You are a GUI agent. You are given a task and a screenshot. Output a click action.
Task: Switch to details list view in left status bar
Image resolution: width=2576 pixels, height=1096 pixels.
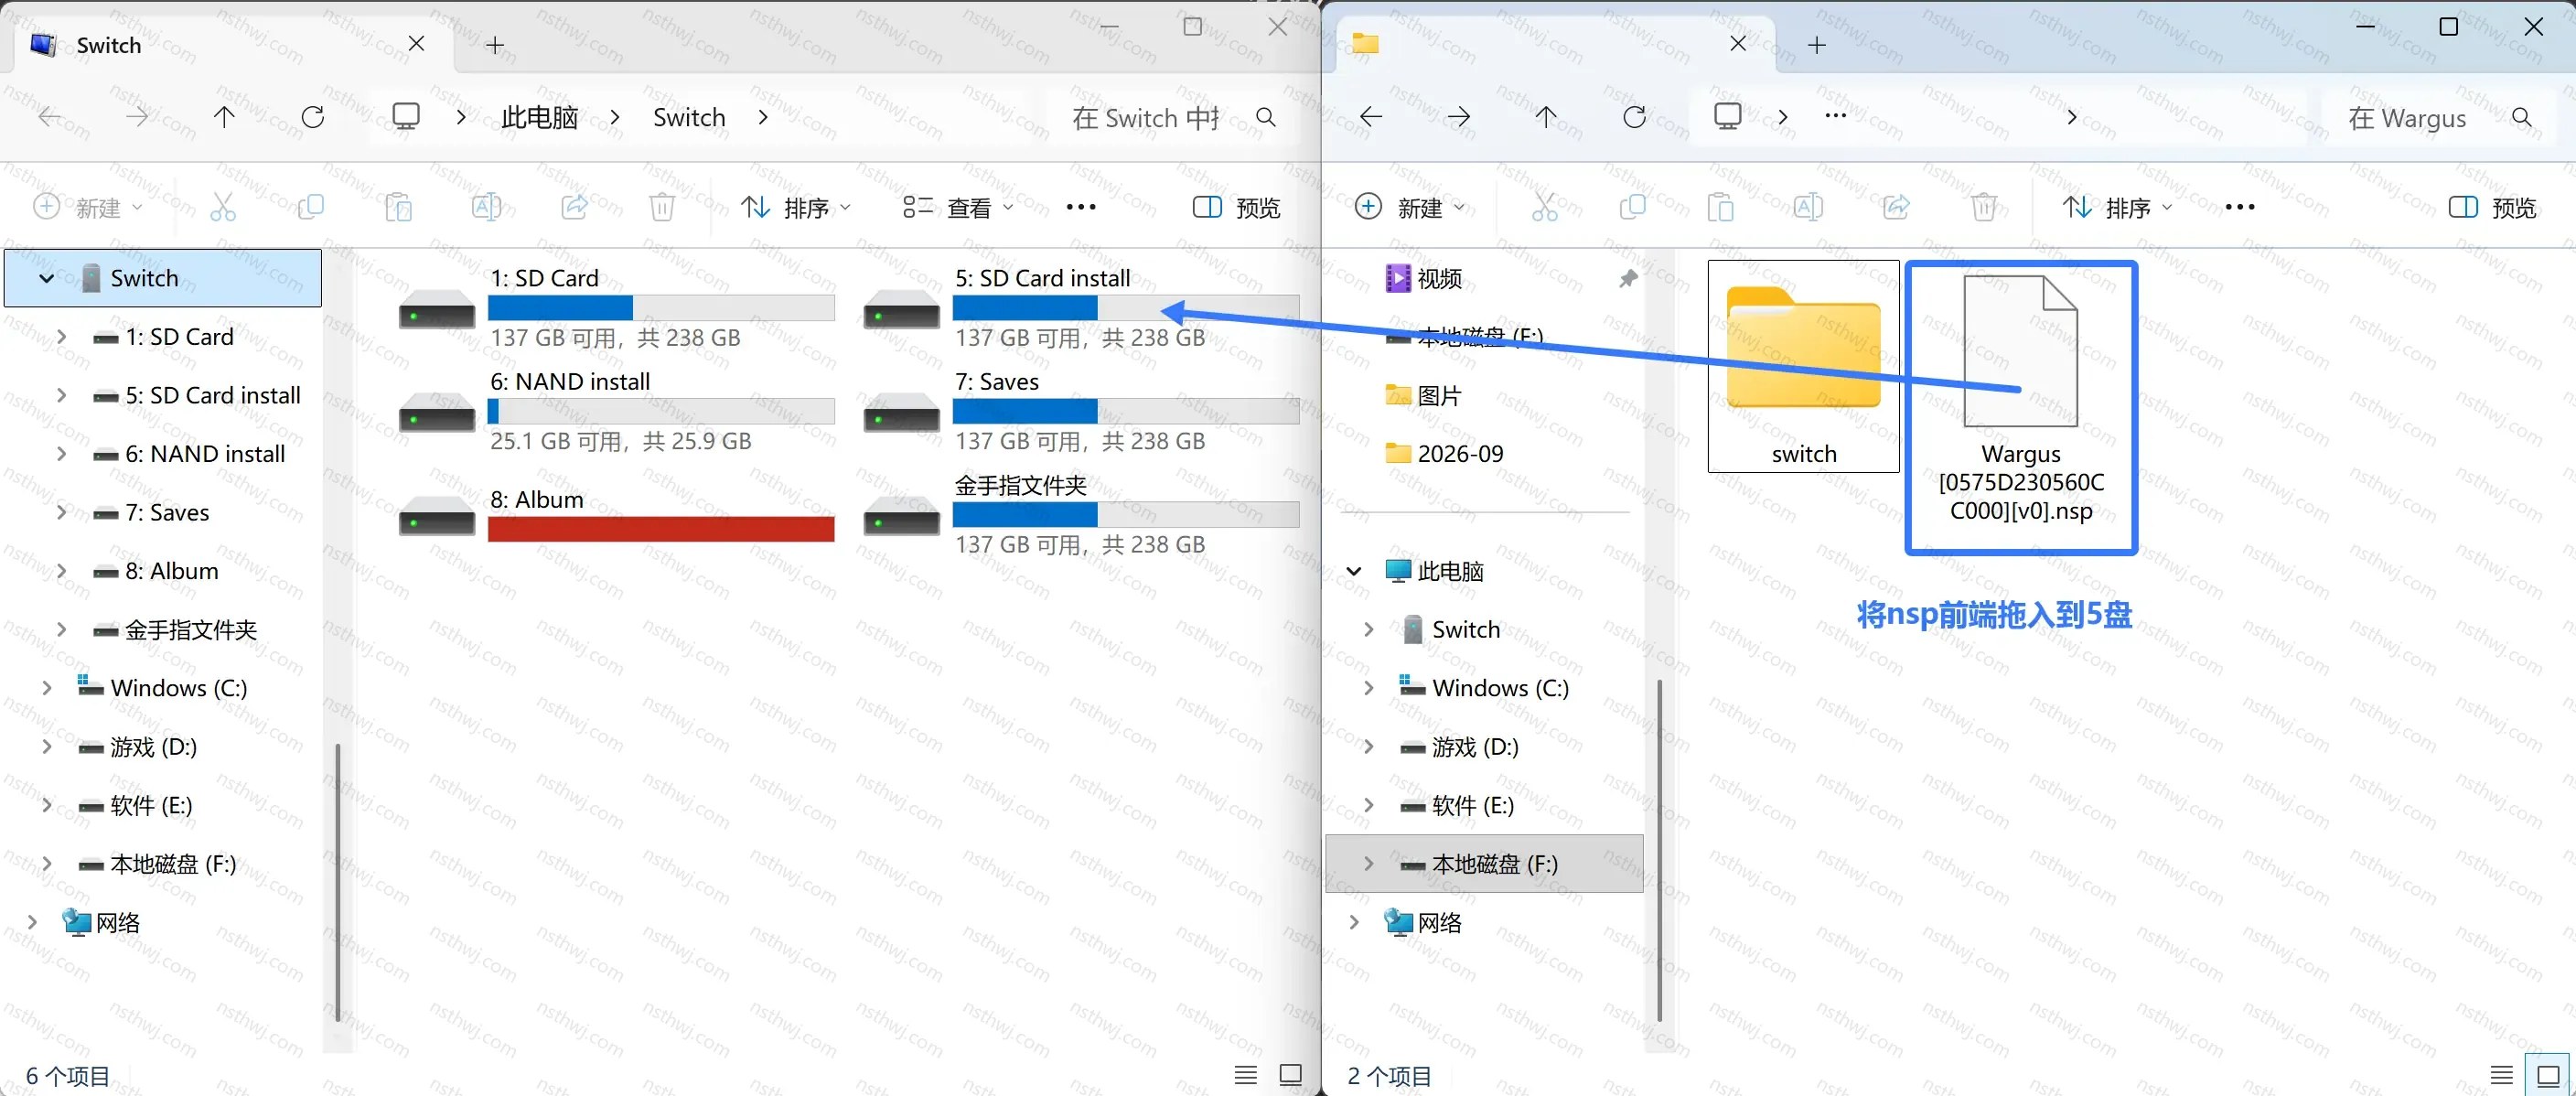point(1245,1075)
